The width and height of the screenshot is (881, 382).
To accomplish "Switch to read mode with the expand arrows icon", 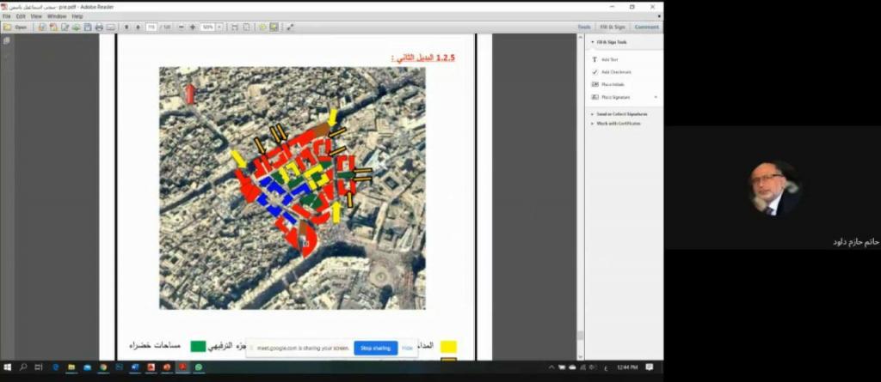I will [x=290, y=27].
